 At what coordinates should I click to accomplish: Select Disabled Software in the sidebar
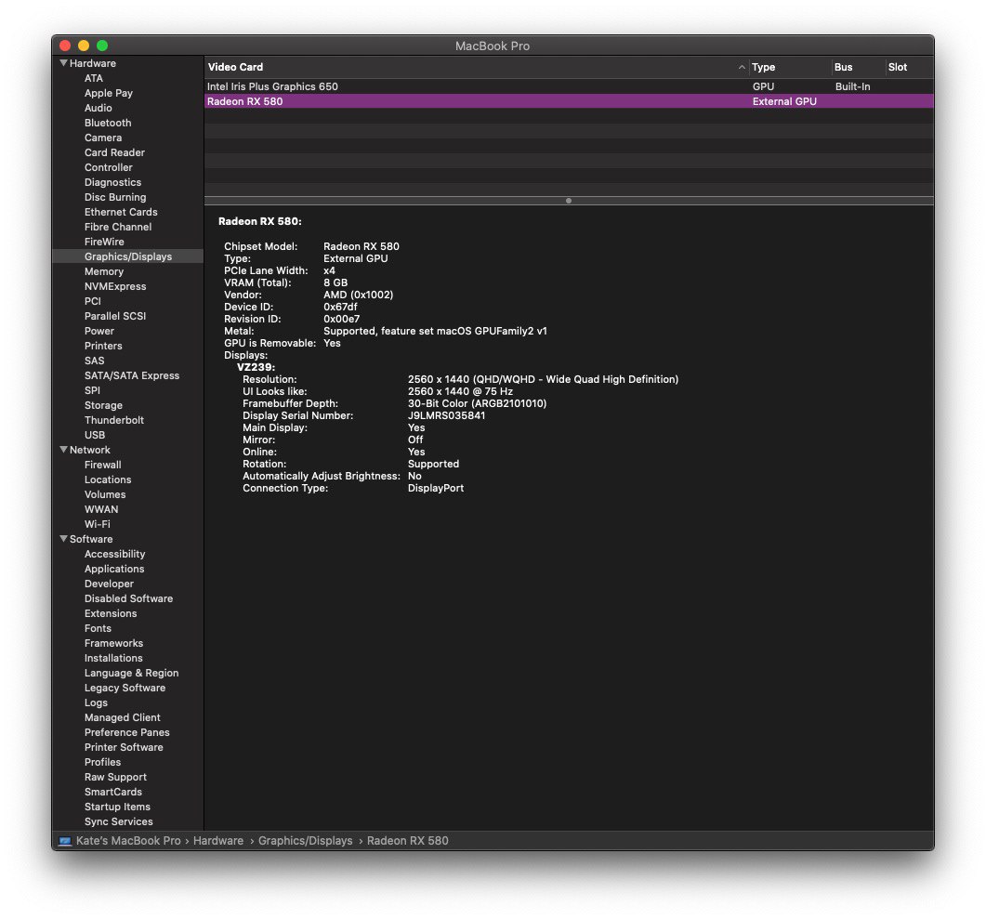128,599
